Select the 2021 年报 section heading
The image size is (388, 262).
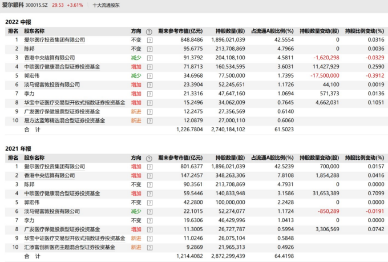click(x=18, y=148)
